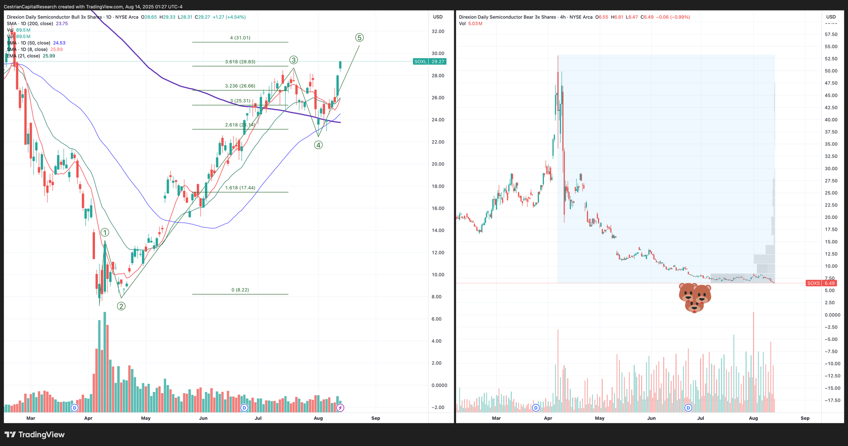Viewport: 848px width, 446px height.
Task: Select the SMA 8 legend value 25.89
Action: [x=56, y=50]
